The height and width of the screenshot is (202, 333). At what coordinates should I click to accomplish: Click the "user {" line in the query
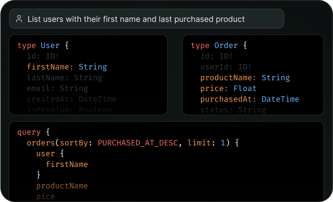click(x=50, y=154)
